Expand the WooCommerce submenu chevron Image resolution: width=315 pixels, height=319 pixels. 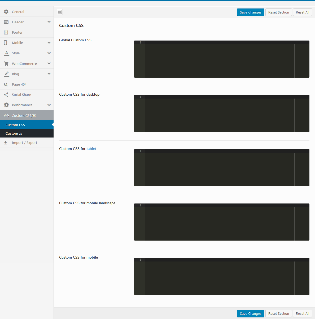click(49, 64)
